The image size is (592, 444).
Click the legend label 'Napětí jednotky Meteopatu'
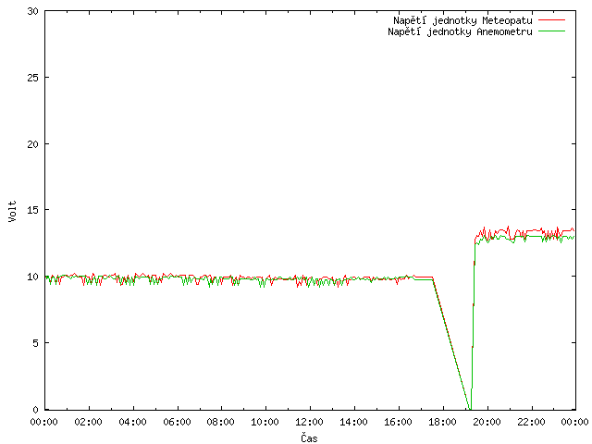462,20
